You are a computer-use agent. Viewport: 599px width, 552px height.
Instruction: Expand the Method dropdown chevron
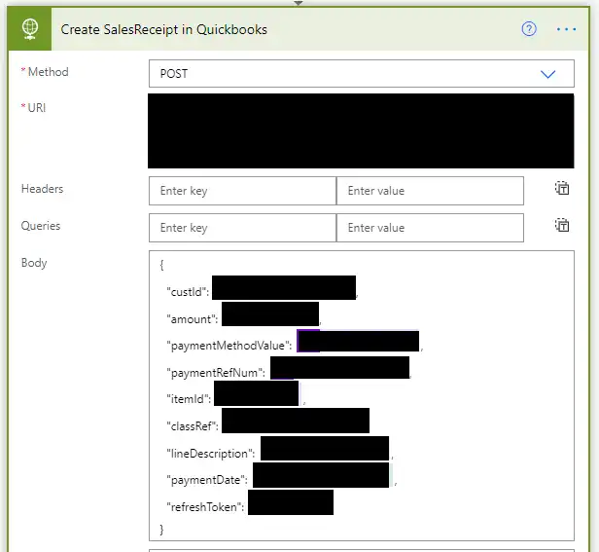(547, 74)
